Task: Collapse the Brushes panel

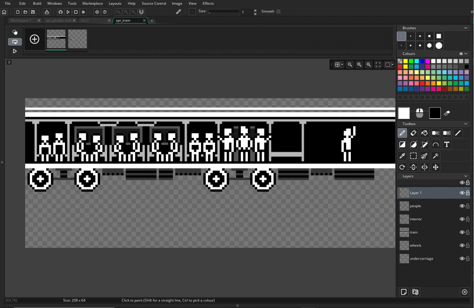Action: tap(466, 28)
